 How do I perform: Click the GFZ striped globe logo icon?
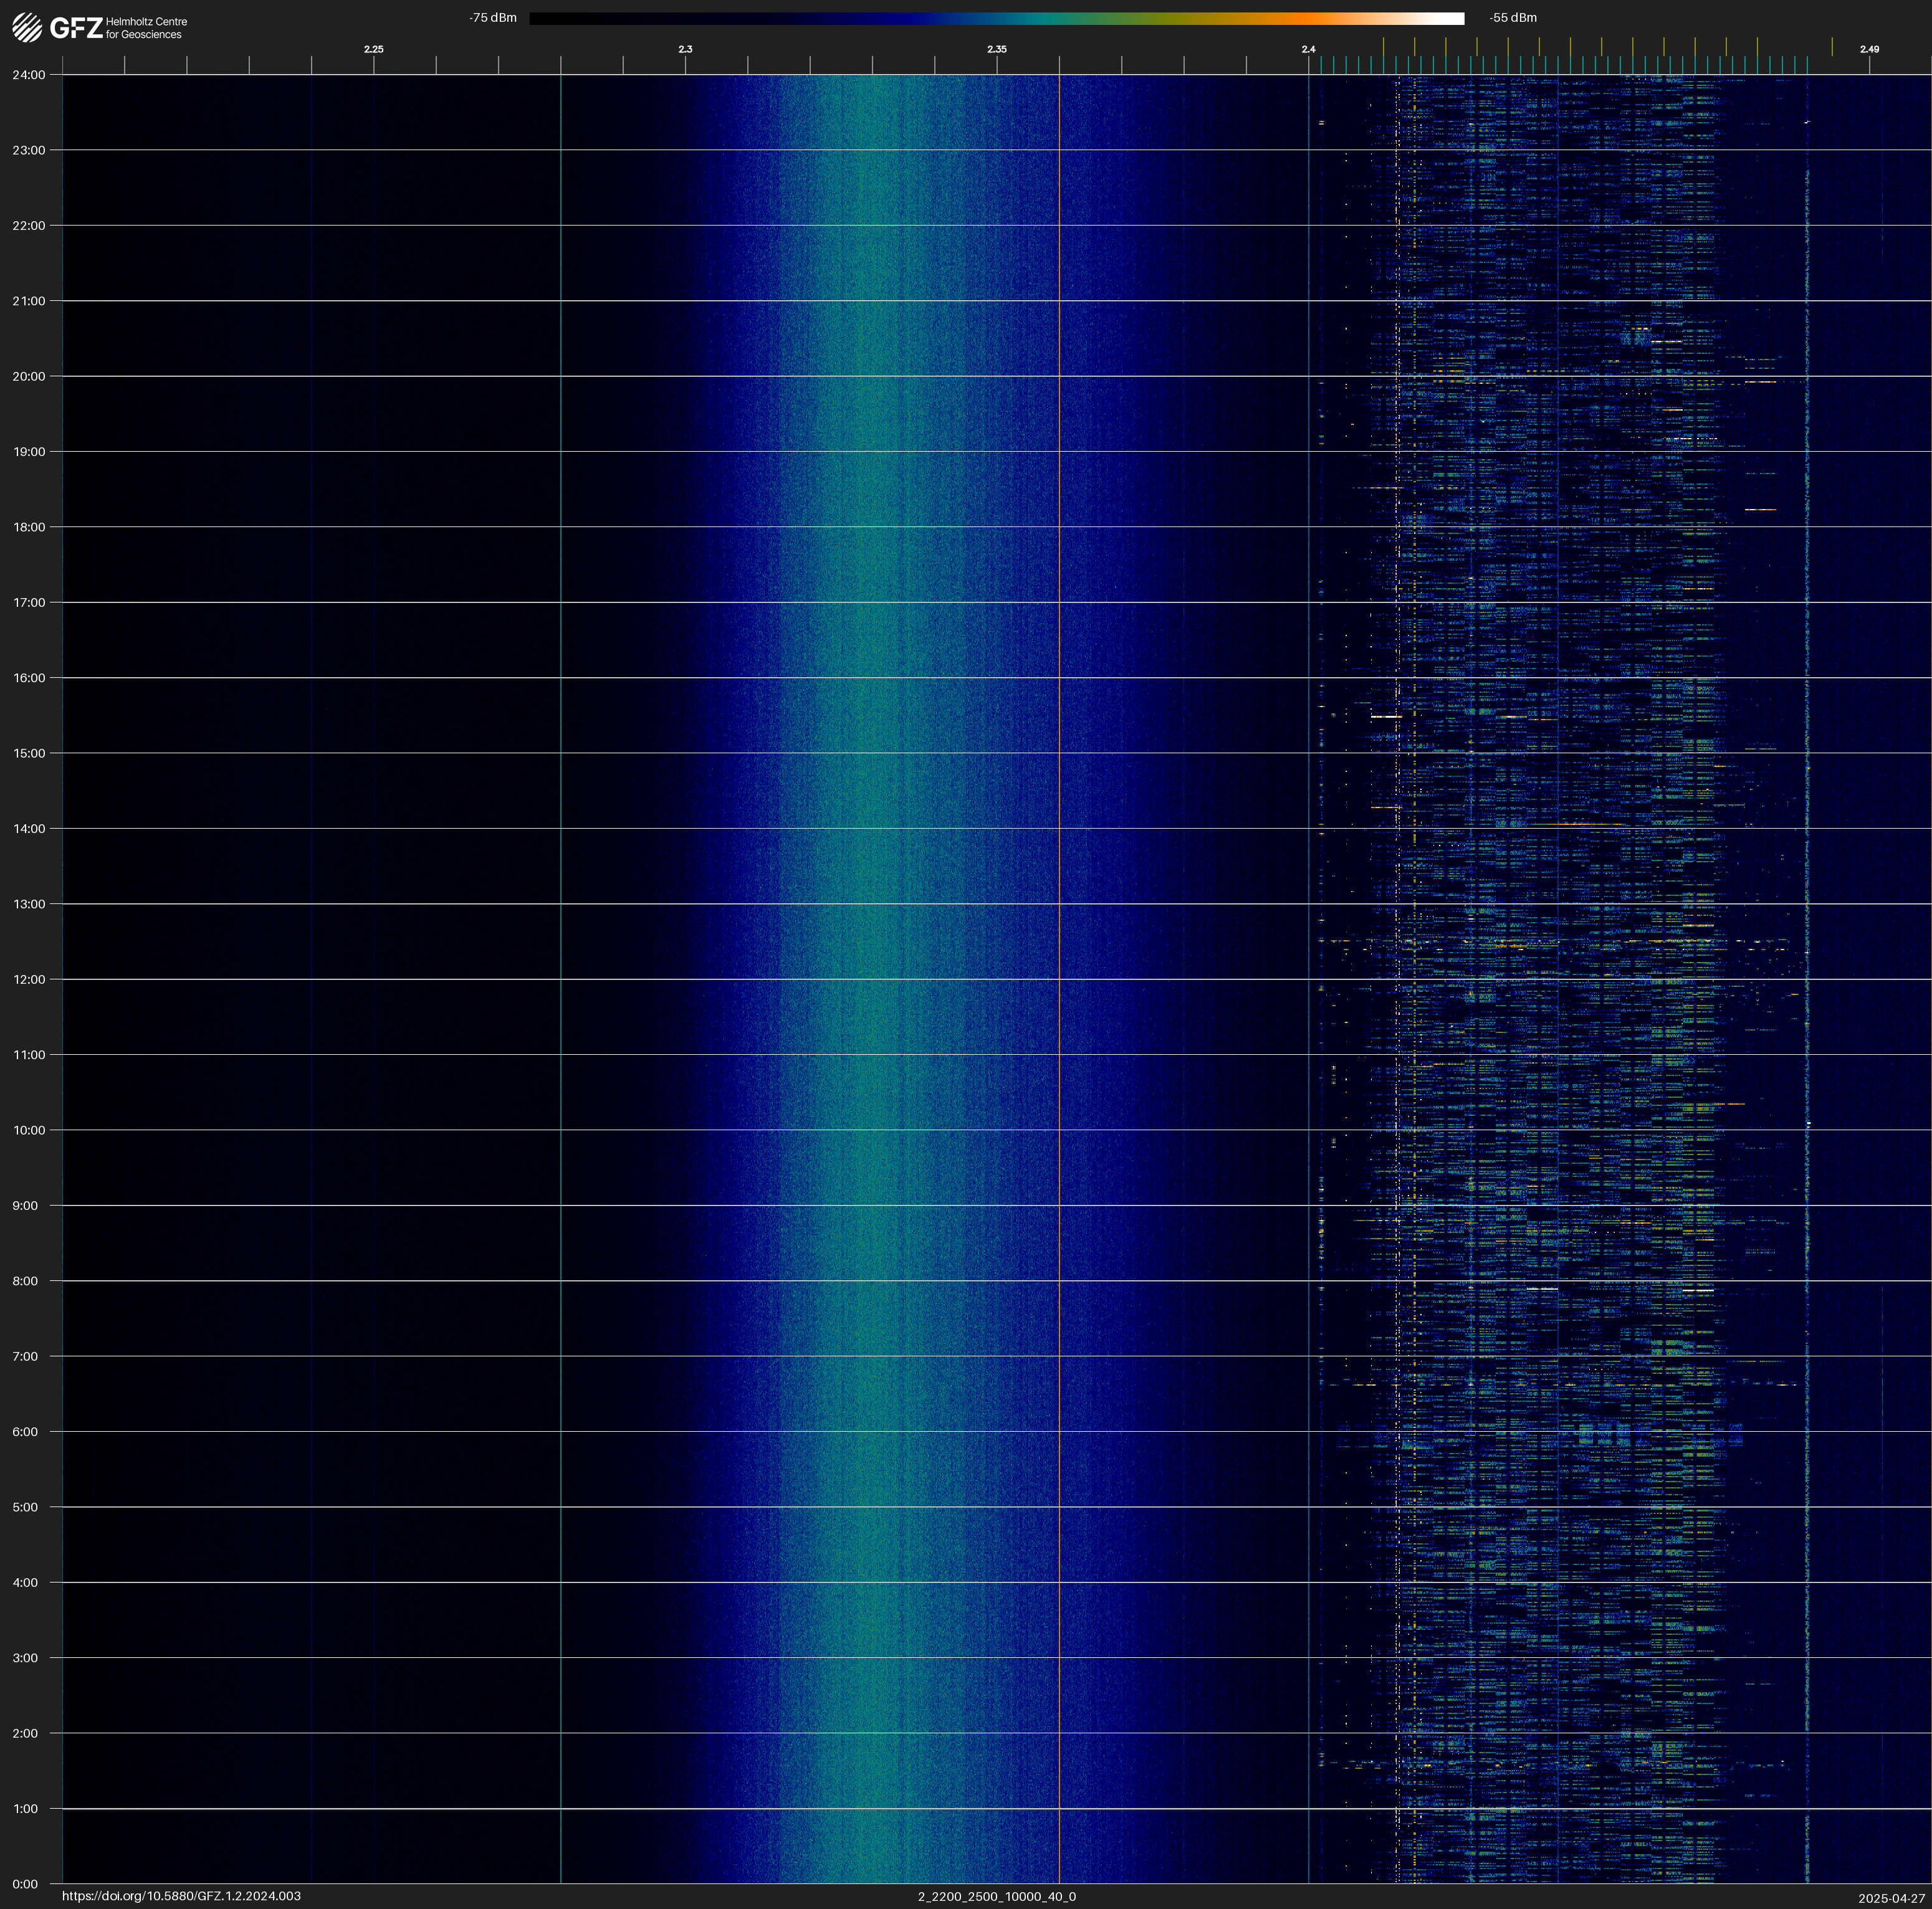coord(27,28)
